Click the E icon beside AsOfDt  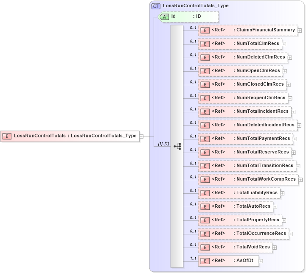[205, 261]
